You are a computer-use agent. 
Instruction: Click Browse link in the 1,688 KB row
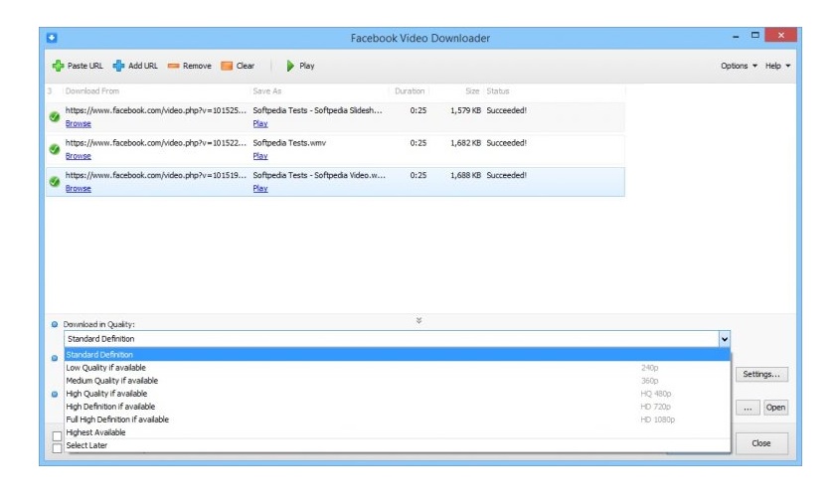(78, 189)
